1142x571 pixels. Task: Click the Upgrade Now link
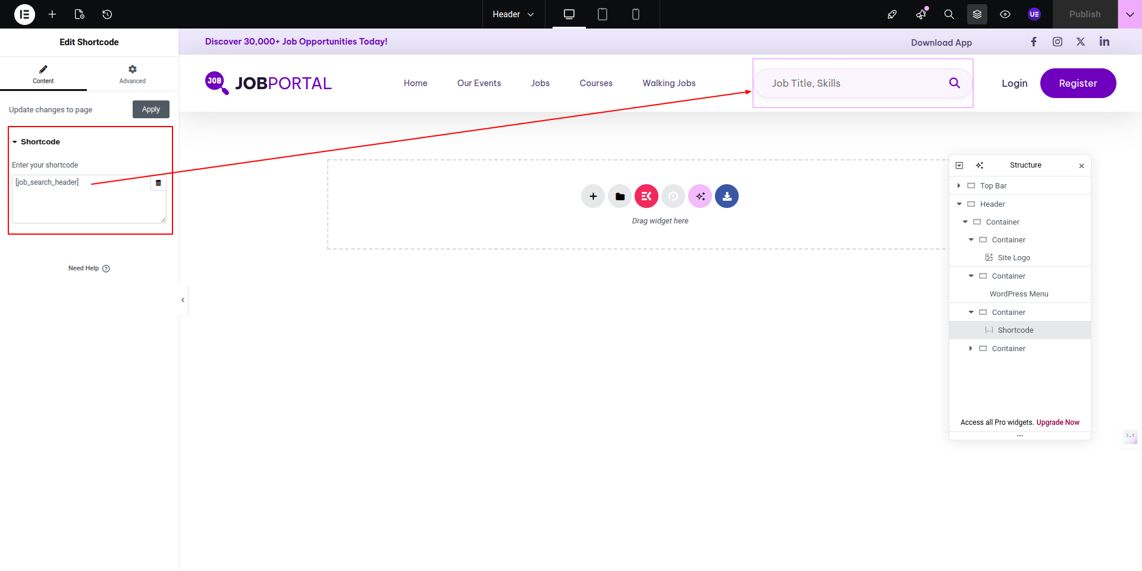(x=1058, y=422)
